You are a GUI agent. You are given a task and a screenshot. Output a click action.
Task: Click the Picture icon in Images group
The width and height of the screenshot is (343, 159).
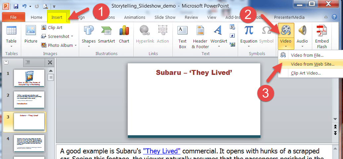pos(31,30)
